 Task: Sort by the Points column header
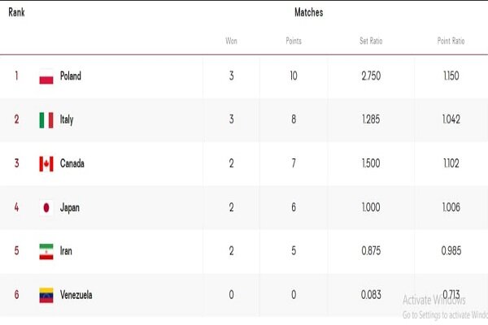tap(294, 41)
